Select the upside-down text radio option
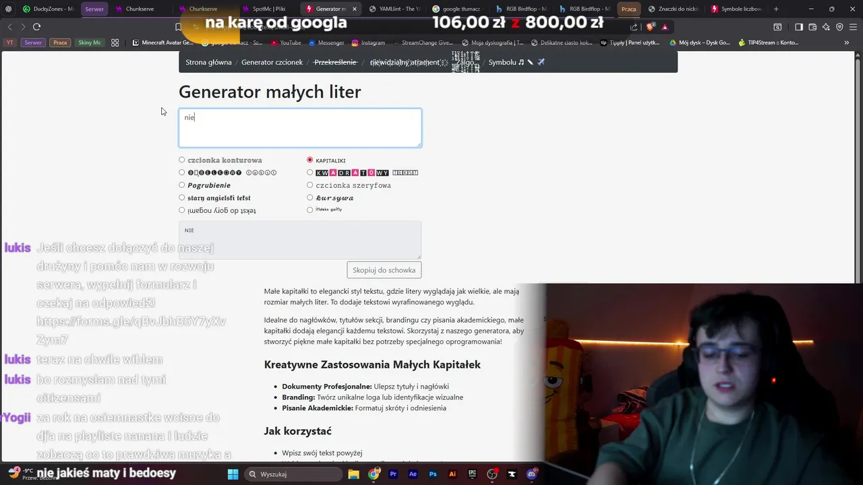The width and height of the screenshot is (863, 485). pos(181,210)
